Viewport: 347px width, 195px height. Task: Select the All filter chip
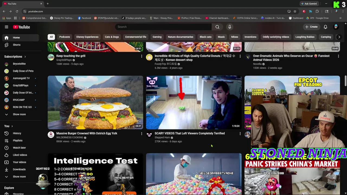(51, 37)
